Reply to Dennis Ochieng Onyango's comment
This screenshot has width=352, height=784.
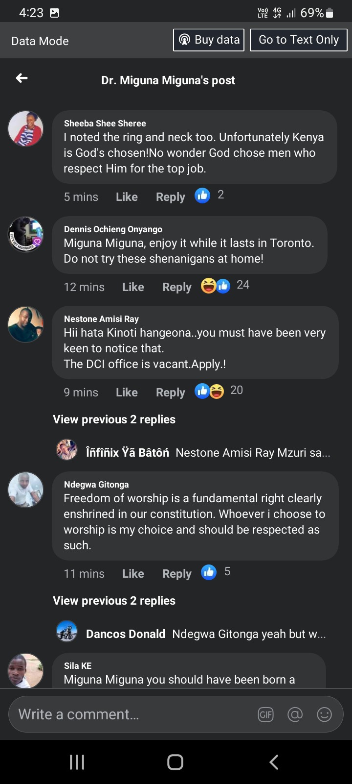point(176,287)
